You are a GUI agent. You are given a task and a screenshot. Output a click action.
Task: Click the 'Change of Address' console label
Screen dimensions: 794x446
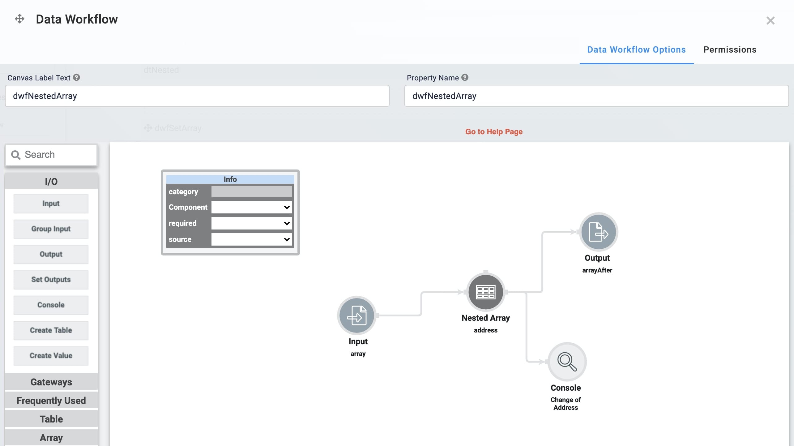(566, 404)
